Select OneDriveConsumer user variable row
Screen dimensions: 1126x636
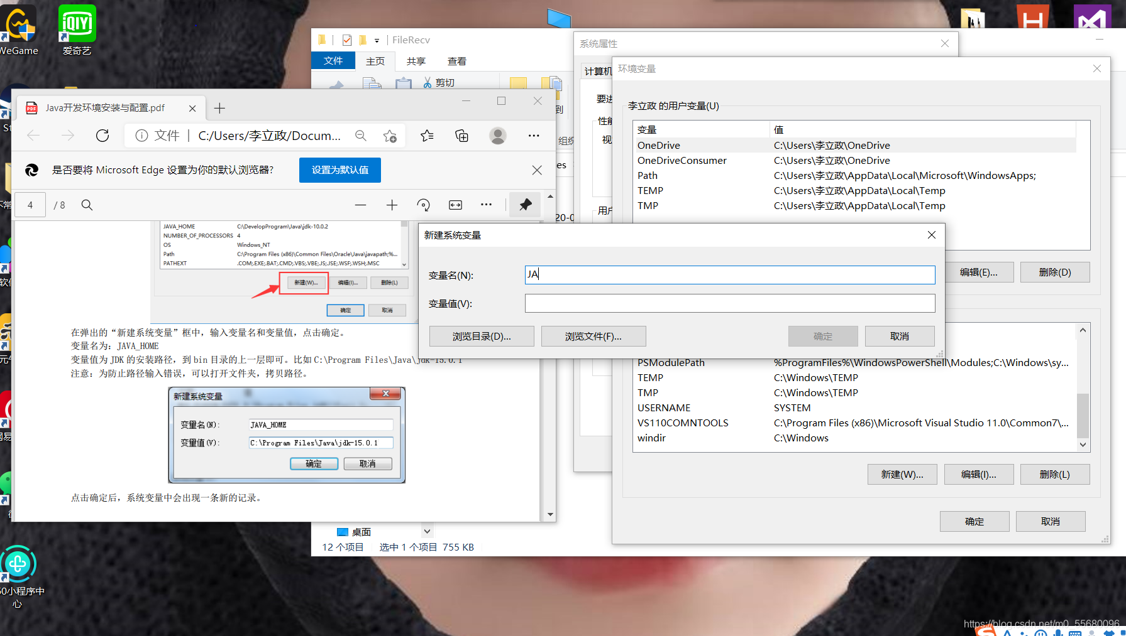coord(855,161)
